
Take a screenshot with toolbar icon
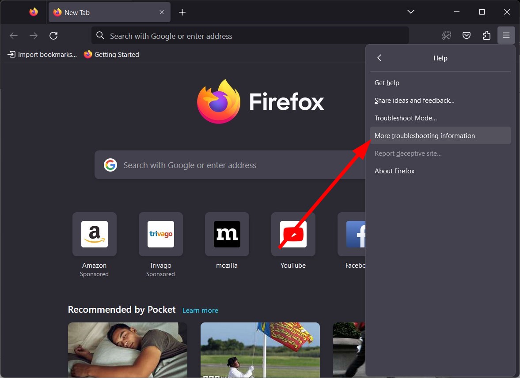[x=446, y=35]
